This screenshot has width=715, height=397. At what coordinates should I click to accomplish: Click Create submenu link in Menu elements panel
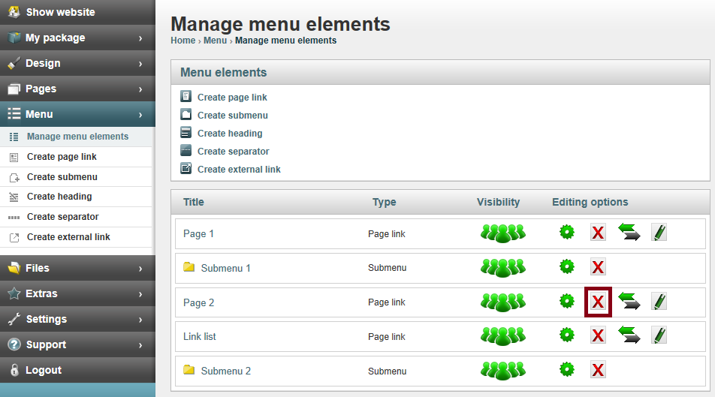coord(233,116)
